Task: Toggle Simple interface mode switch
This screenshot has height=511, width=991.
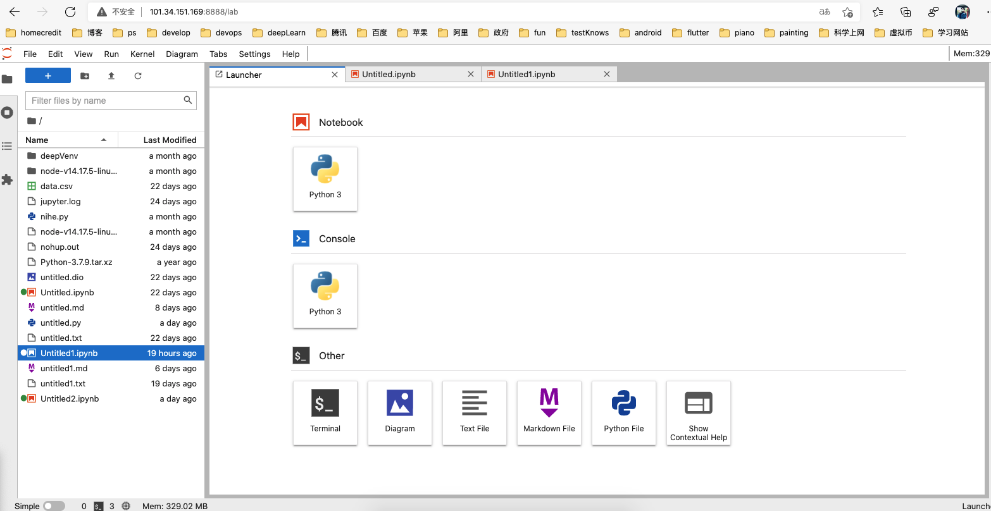Action: 54,506
